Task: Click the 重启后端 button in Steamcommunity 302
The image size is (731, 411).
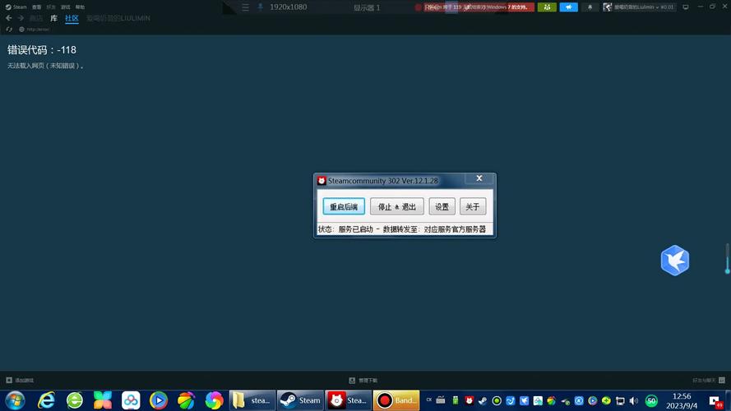Action: pyautogui.click(x=344, y=206)
